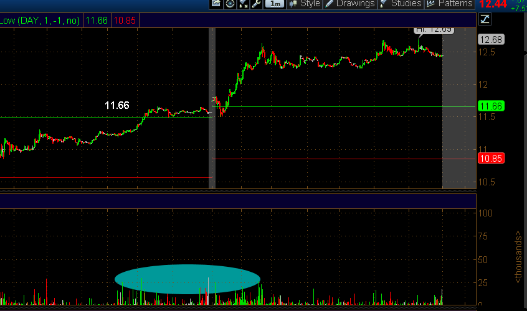Open the Style menu
527x311 pixels.
pyautogui.click(x=310, y=4)
